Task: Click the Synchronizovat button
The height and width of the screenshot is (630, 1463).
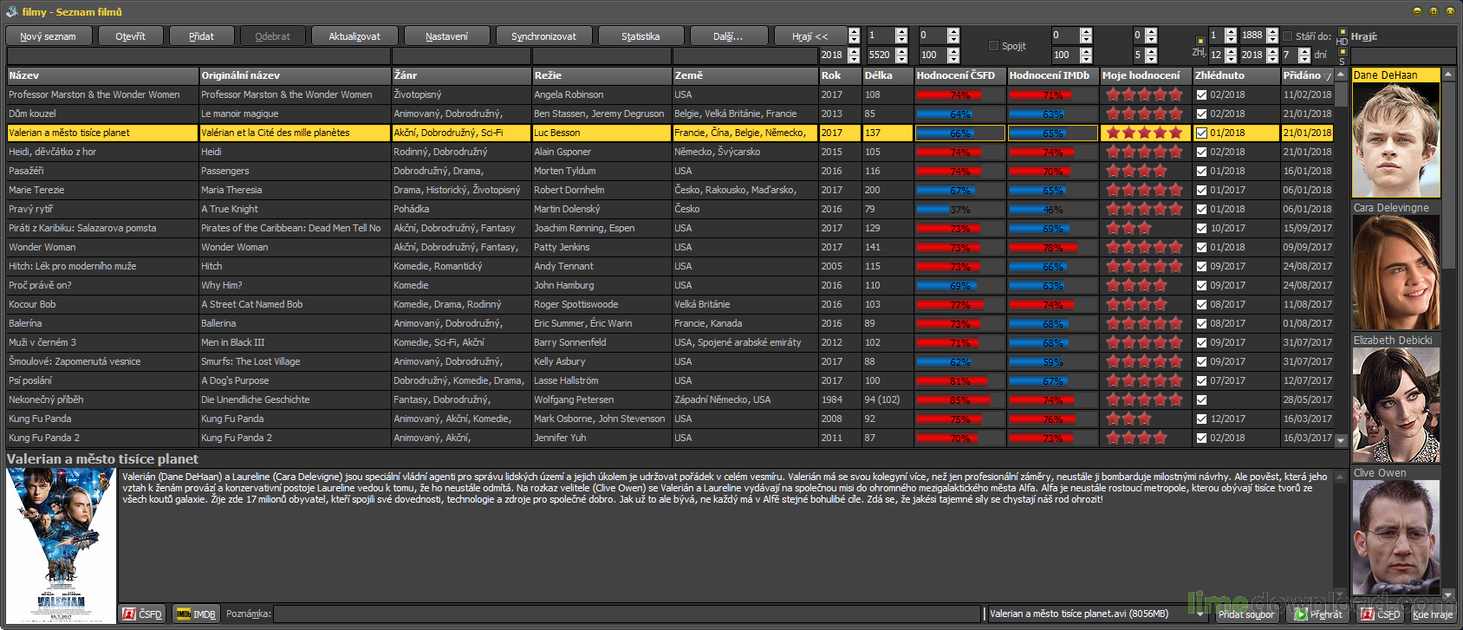Action: 543,36
